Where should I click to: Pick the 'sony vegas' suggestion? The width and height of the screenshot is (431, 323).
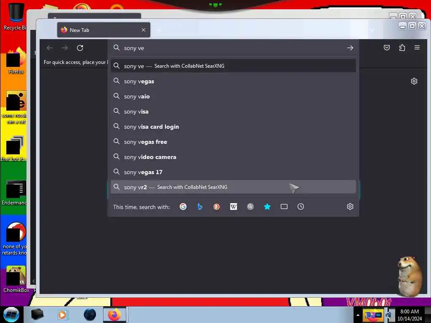click(233, 81)
